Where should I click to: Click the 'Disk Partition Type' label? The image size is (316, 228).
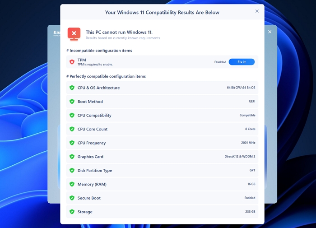pos(95,171)
